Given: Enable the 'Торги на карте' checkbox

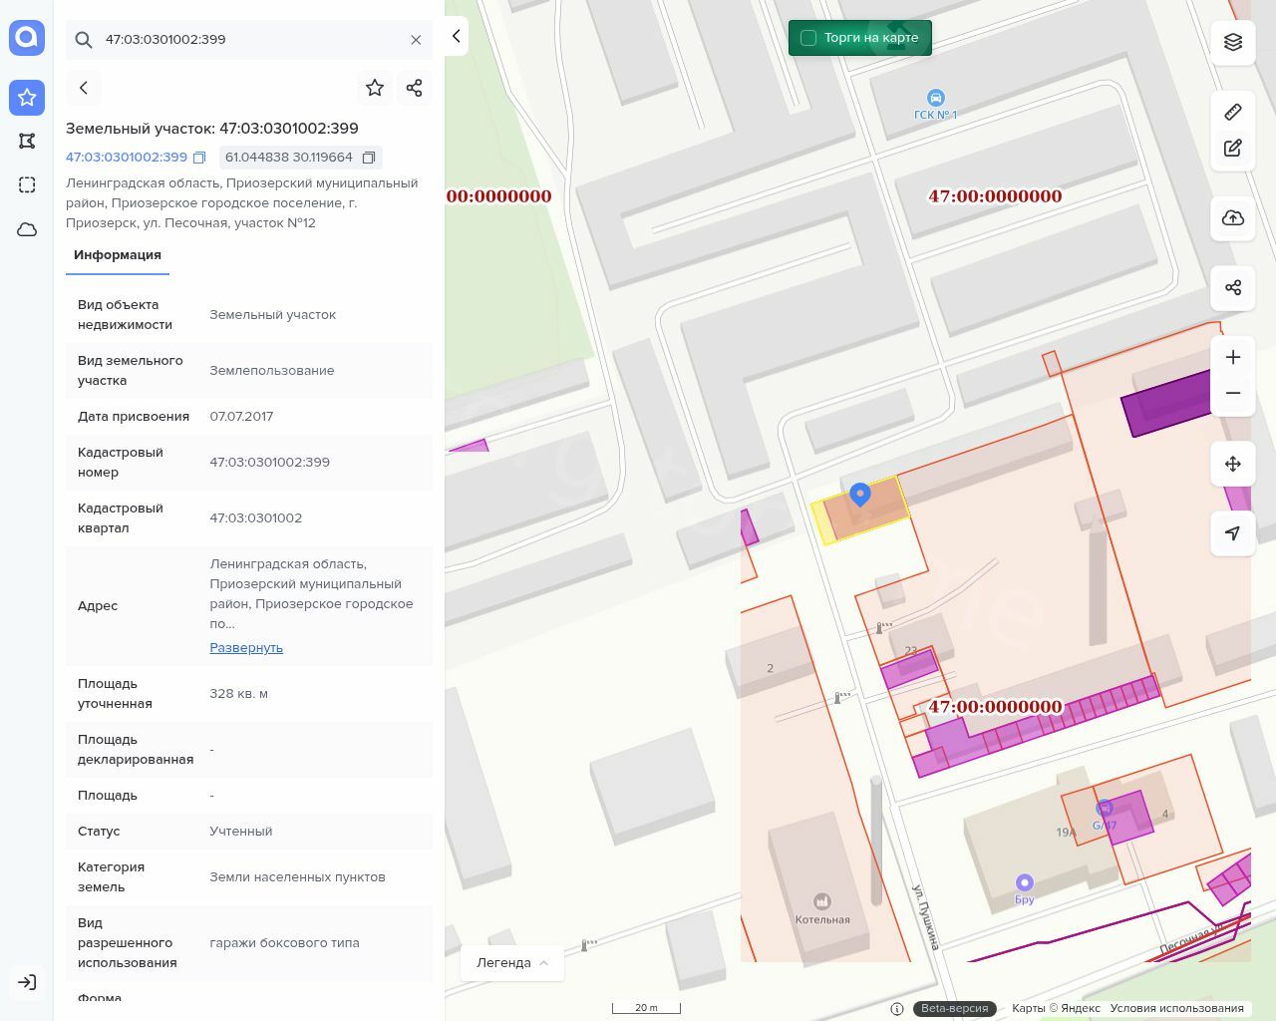Looking at the screenshot, I should pos(808,38).
